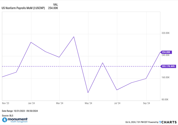Click the May '24 x-axis label
Screen dimensions: 178x125
[x=88, y=103]
